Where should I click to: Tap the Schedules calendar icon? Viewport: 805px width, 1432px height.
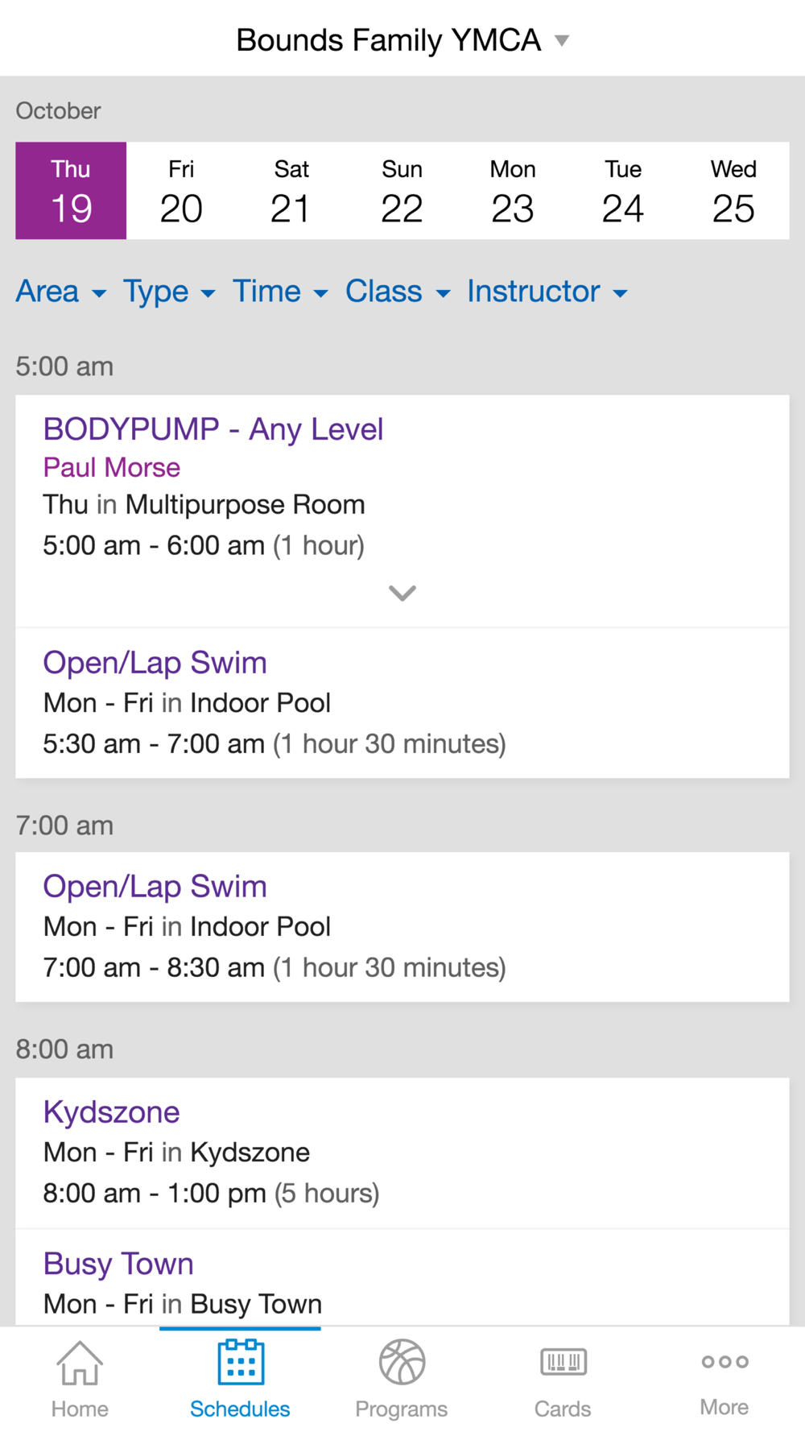click(x=241, y=1362)
